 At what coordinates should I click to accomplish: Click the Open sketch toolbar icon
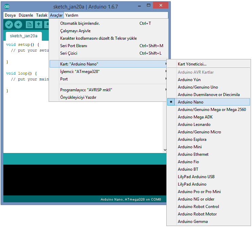pyautogui.click(x=38, y=25)
